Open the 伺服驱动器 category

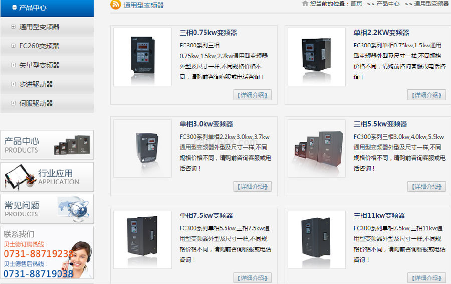point(36,103)
